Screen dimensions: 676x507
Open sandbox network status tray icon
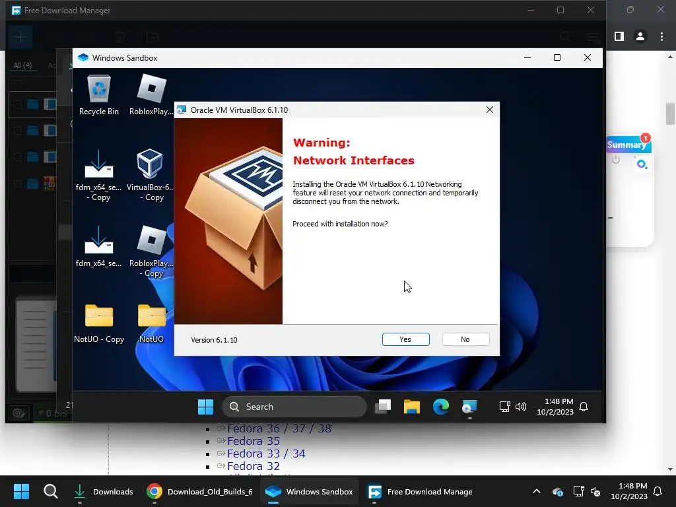[504, 407]
